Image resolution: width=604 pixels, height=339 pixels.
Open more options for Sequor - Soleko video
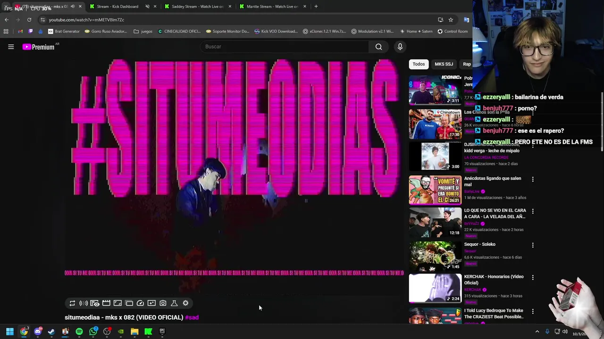tap(533, 245)
